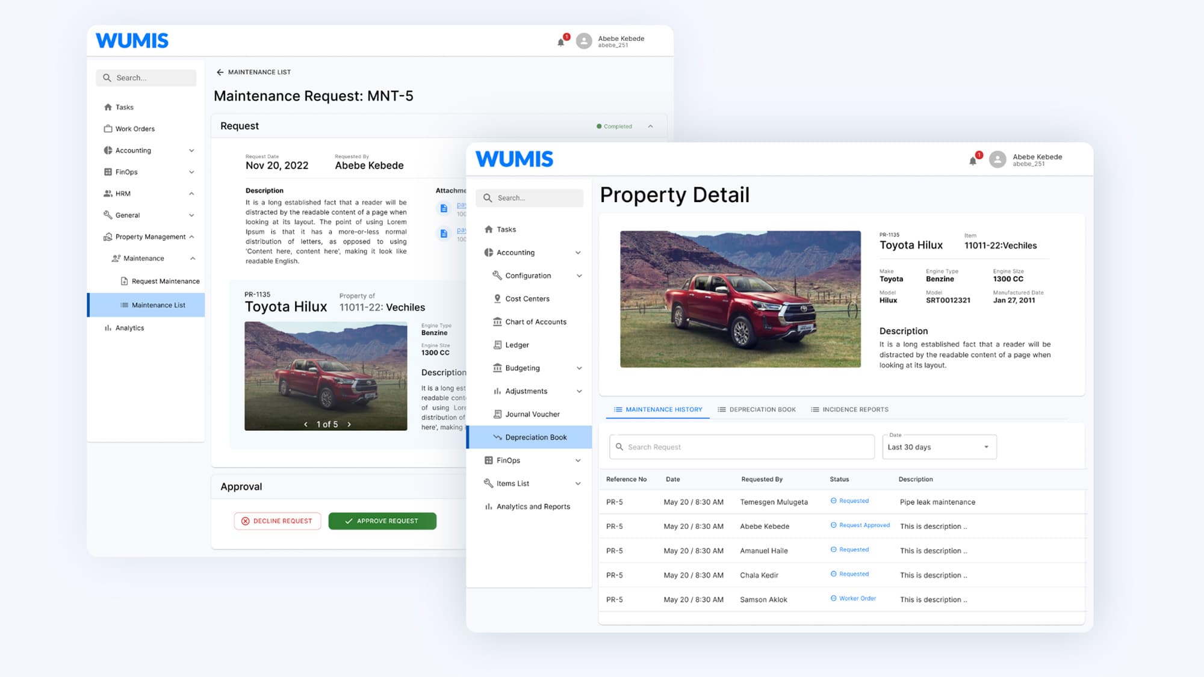
Task: Click second attachment file icon
Action: [444, 233]
